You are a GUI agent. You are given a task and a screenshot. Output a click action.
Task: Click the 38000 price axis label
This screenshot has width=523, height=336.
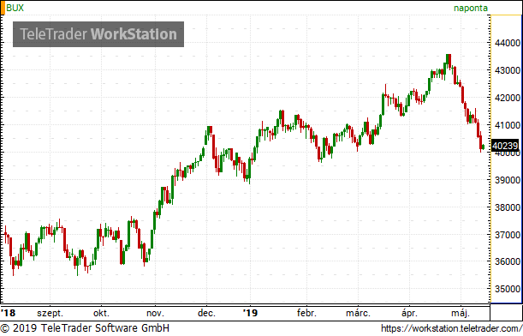(508, 207)
